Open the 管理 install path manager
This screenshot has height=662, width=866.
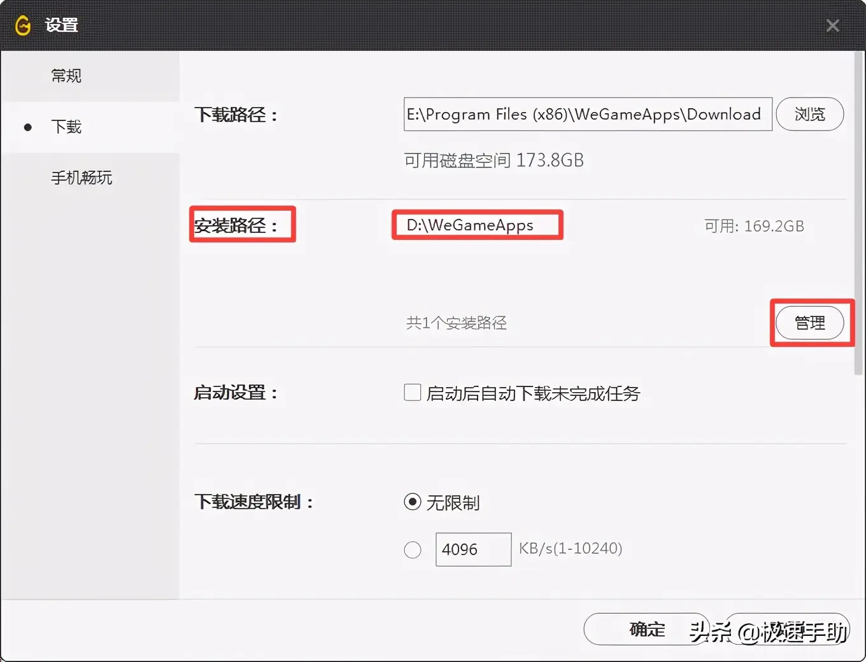pos(811,323)
